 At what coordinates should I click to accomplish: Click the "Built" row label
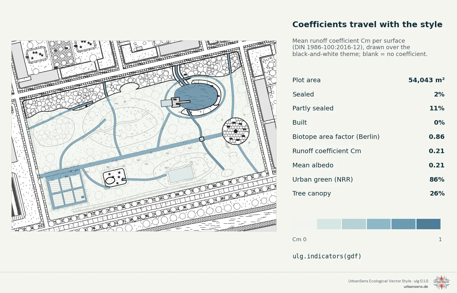coord(299,123)
